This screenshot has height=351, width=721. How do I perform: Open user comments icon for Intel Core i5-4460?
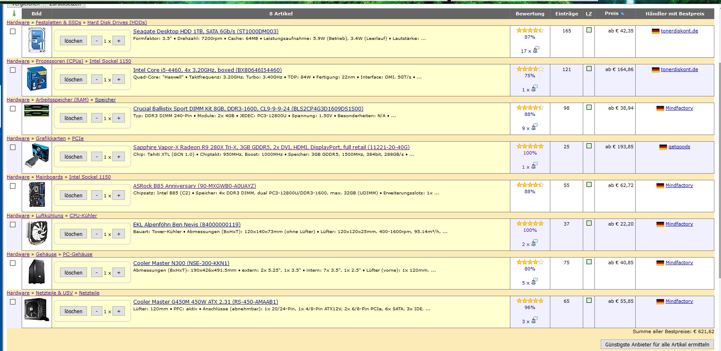tap(535, 88)
